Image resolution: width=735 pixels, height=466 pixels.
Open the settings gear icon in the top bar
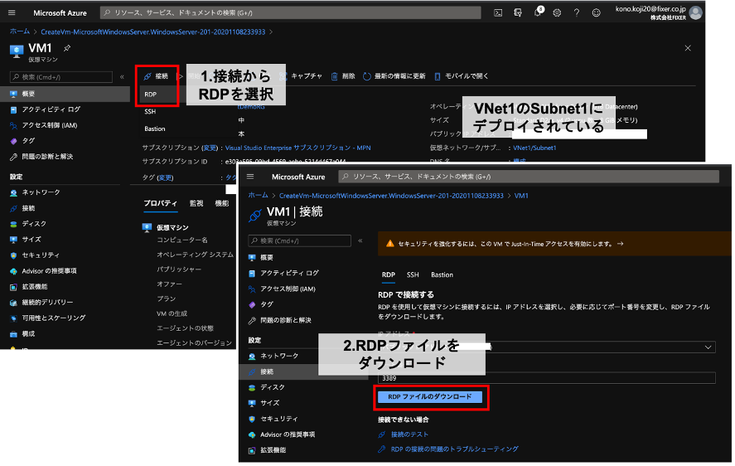tap(557, 13)
